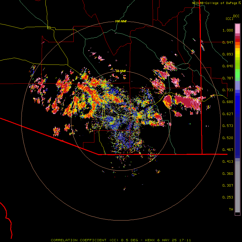Click the 0.840 color scale value
This screenshot has width=242, height=242.
[228, 66]
